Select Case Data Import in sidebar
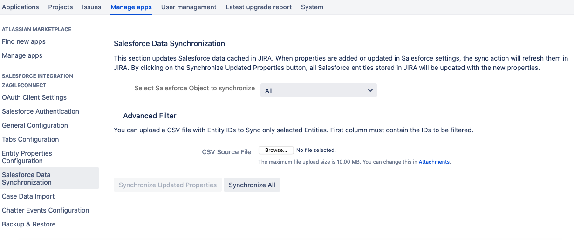The width and height of the screenshot is (574, 240). click(28, 196)
